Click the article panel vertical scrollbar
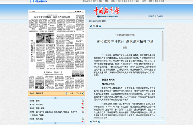Image resolution: width=193 pixels, height=125 pixels. (x=163, y=75)
